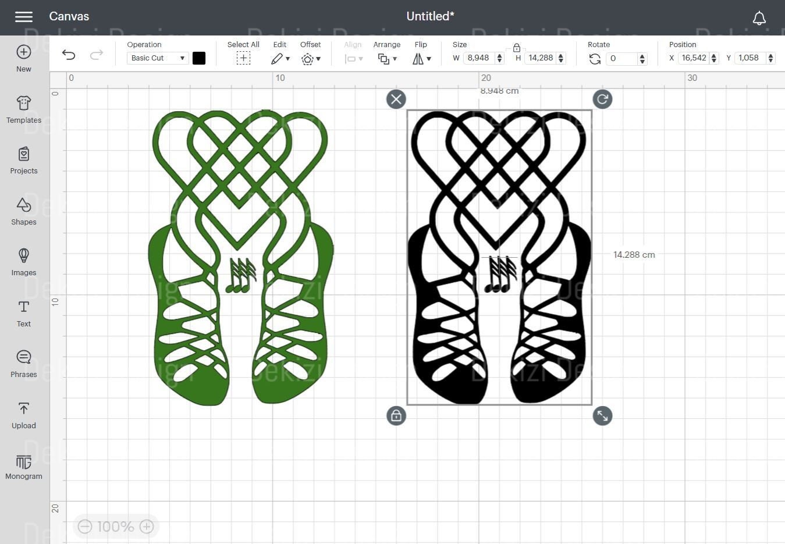Open Monogram tool
This screenshot has width=785, height=544.
(x=24, y=467)
